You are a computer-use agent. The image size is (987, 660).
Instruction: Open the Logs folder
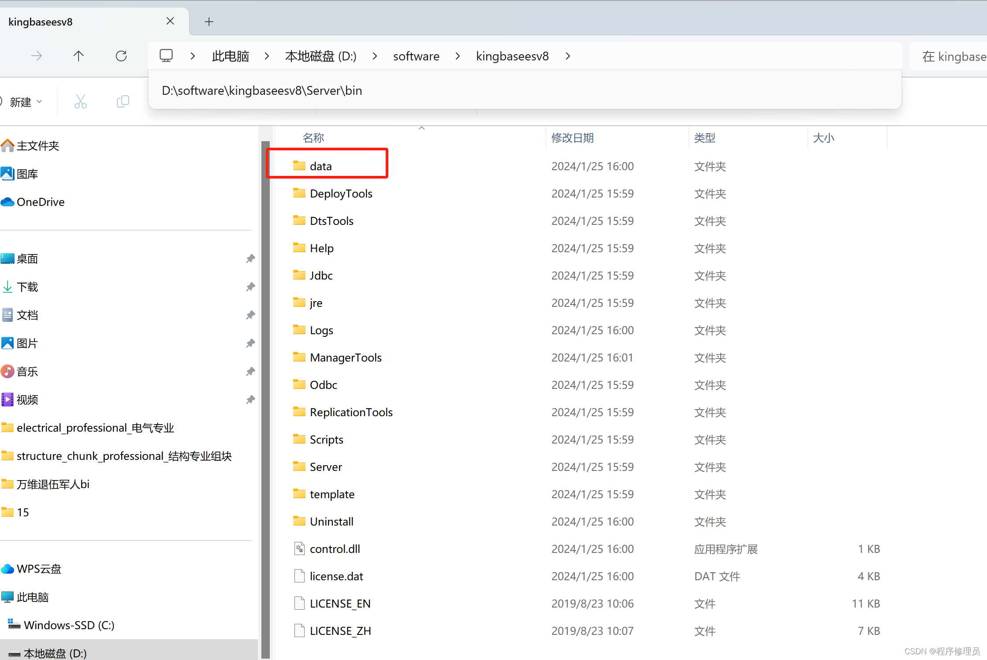322,330
